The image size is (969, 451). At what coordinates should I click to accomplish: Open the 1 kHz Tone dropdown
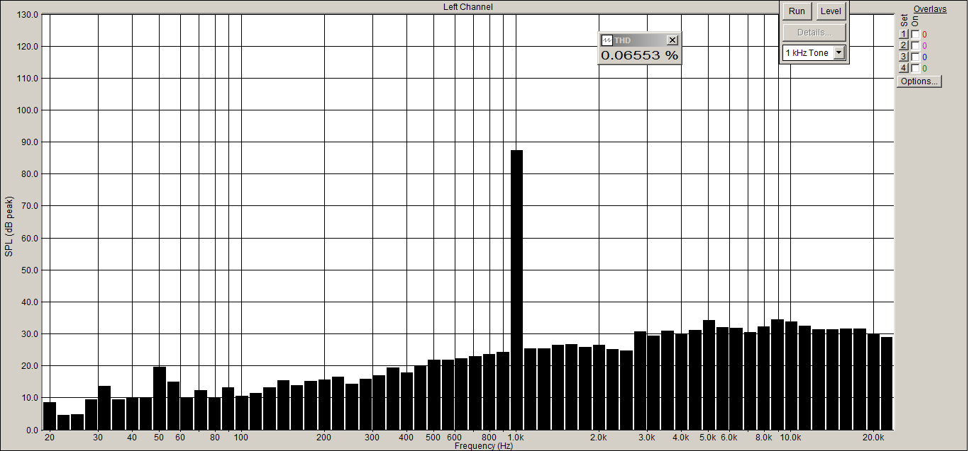[839, 53]
